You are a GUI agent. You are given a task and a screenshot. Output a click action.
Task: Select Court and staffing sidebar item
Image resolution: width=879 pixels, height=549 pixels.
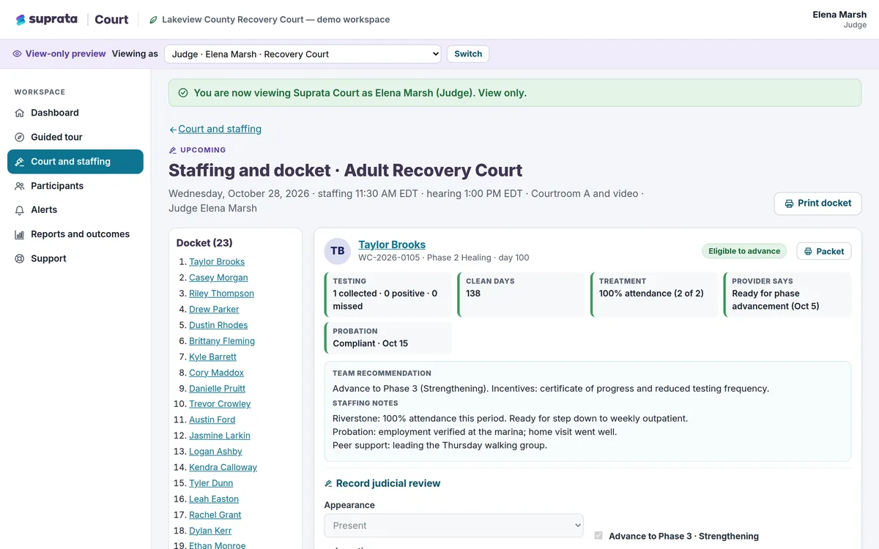(x=75, y=162)
